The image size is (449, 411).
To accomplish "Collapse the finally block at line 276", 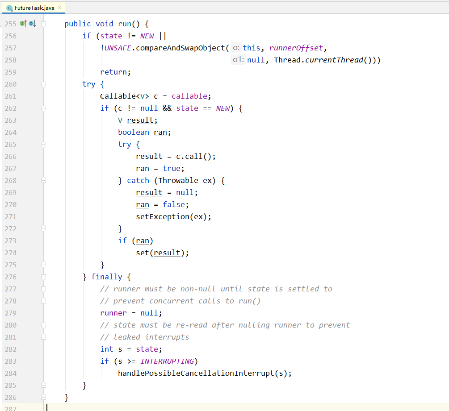I will [43, 277].
